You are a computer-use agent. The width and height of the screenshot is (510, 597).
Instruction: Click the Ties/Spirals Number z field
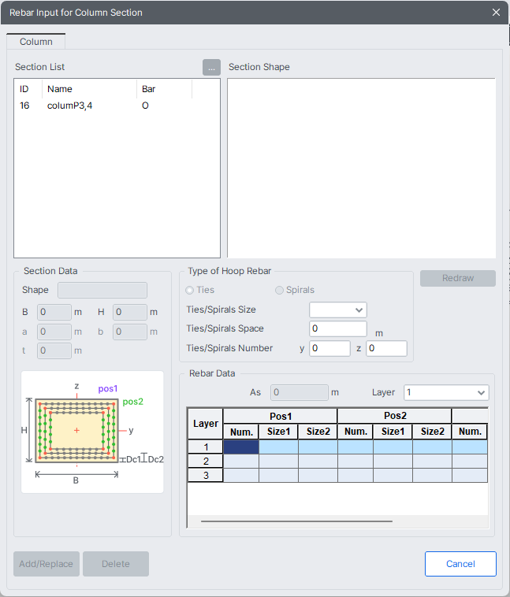click(386, 348)
